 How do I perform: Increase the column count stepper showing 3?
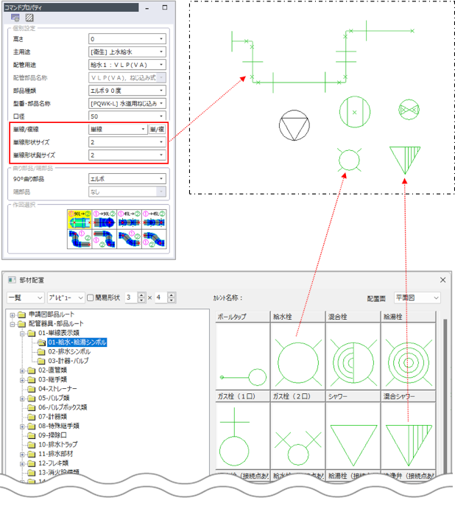tap(141, 295)
